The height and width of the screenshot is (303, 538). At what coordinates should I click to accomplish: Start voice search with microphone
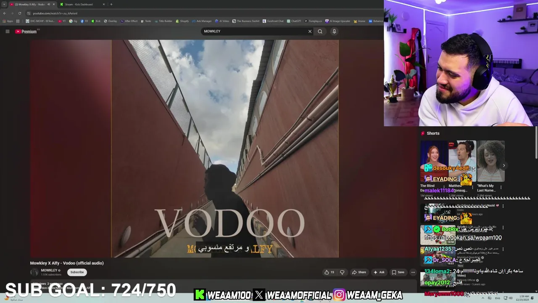(x=334, y=31)
